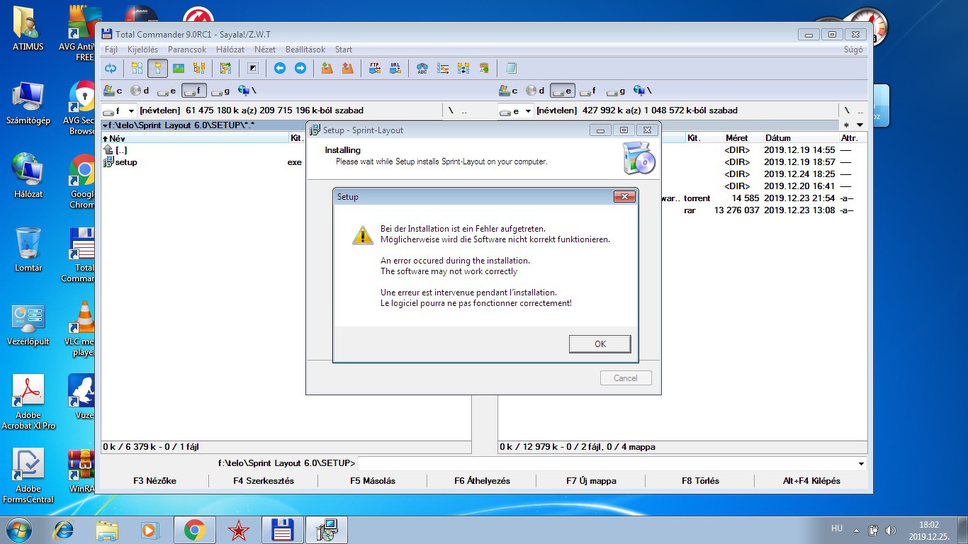This screenshot has width=968, height=544.
Task: Open Chrome from the taskbar
Action: [195, 530]
